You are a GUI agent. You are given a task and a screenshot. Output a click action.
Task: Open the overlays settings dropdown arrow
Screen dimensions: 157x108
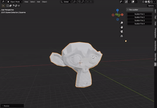136,2
